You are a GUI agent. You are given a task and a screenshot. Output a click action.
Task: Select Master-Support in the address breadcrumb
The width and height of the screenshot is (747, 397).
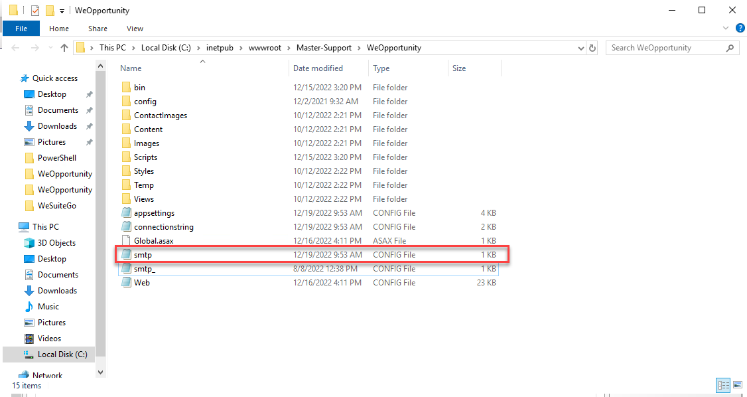pyautogui.click(x=324, y=48)
